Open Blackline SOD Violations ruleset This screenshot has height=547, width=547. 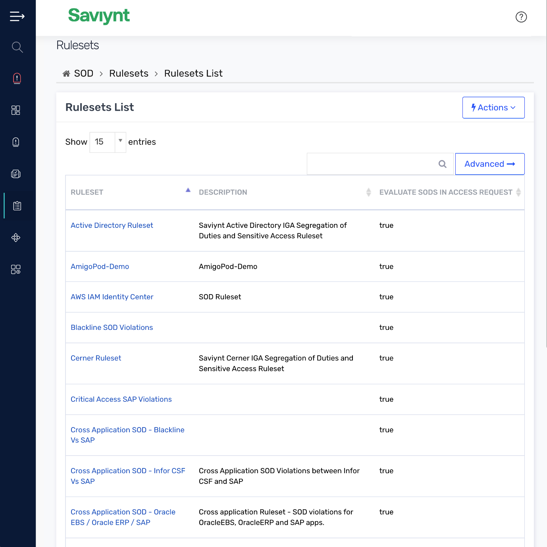point(112,327)
